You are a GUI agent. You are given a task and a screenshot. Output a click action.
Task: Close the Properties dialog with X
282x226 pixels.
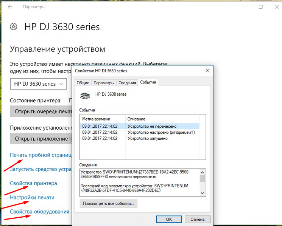tap(208, 71)
